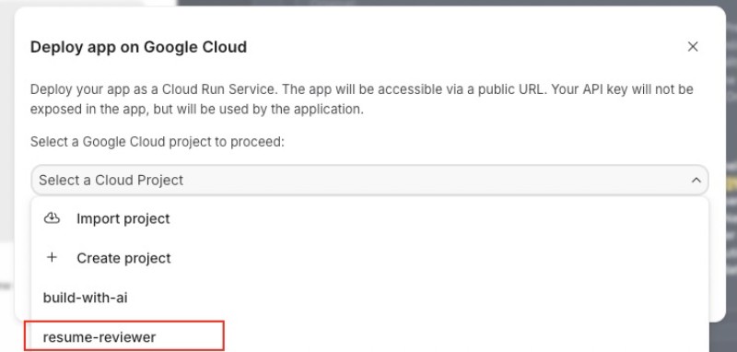Open the Select a Cloud Project dropdown

[x=369, y=180]
